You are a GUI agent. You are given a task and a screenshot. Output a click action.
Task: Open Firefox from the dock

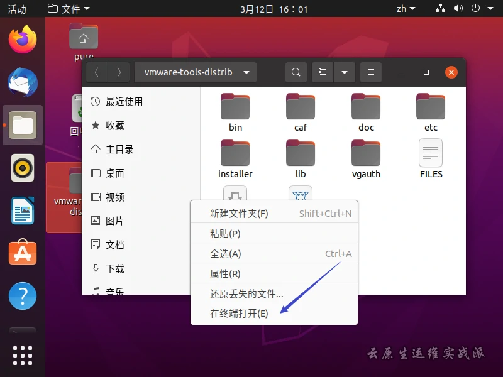click(x=23, y=40)
